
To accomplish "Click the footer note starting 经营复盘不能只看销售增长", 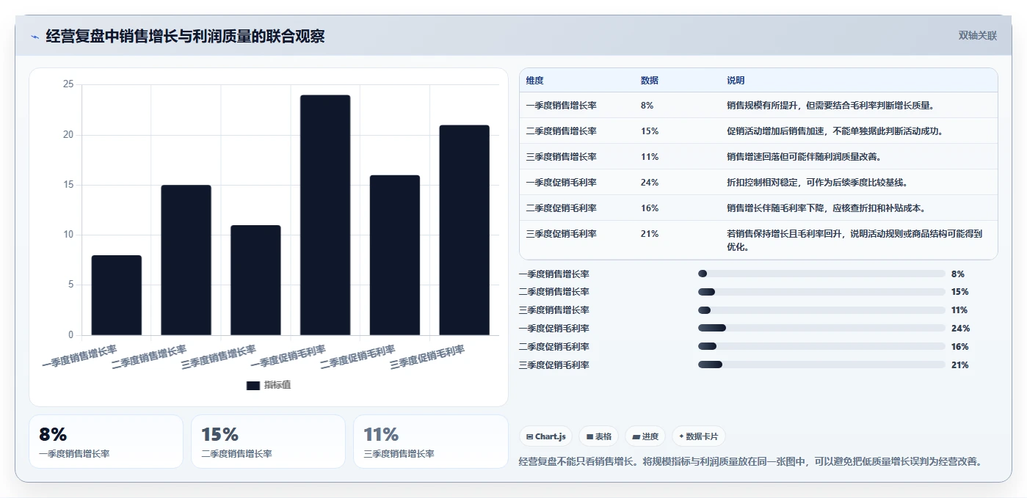I will [x=750, y=461].
